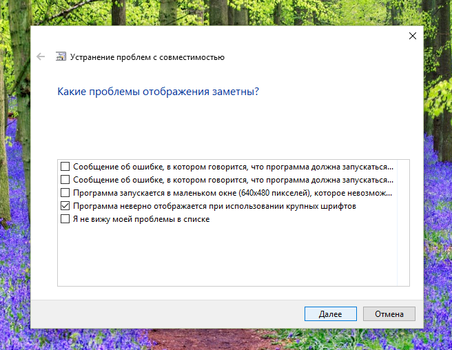
Task: Click the label 'Программа неверно отображается при использовании крупных шрифтов'
Action: click(214, 206)
